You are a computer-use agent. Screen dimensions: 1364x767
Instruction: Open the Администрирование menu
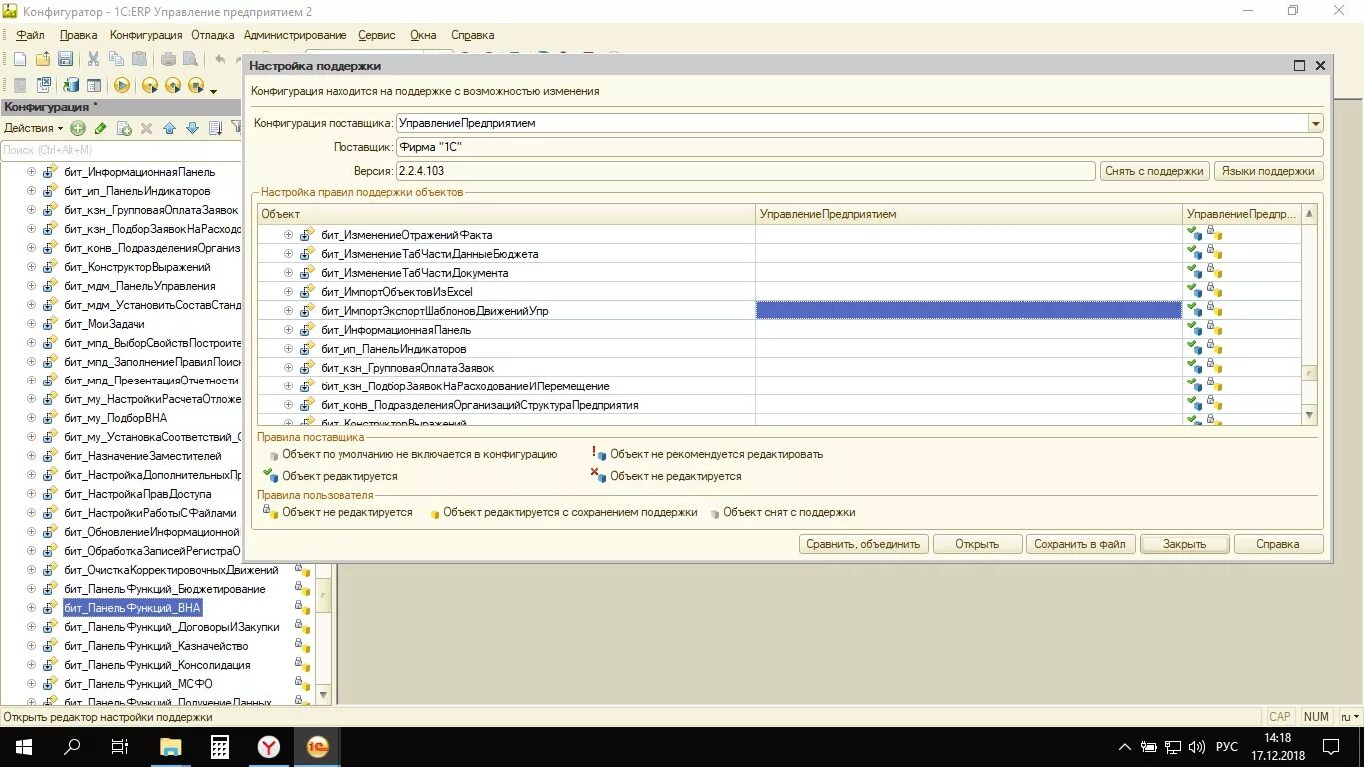(296, 35)
